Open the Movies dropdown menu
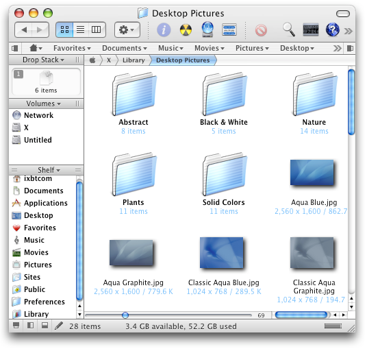This screenshot has width=367, height=351. pos(210,48)
